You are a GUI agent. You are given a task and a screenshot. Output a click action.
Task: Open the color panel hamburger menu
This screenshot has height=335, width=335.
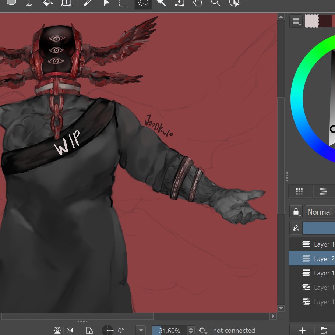click(296, 21)
